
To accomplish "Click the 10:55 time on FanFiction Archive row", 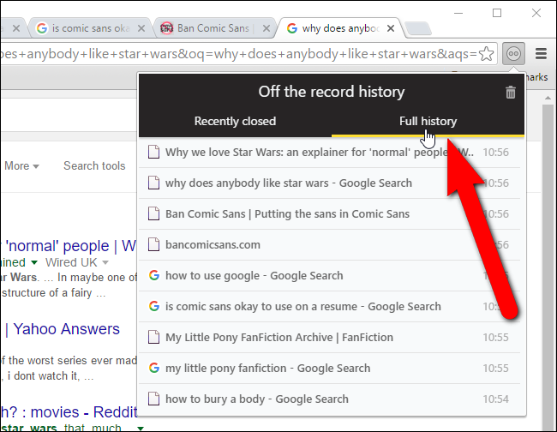I will click(495, 338).
